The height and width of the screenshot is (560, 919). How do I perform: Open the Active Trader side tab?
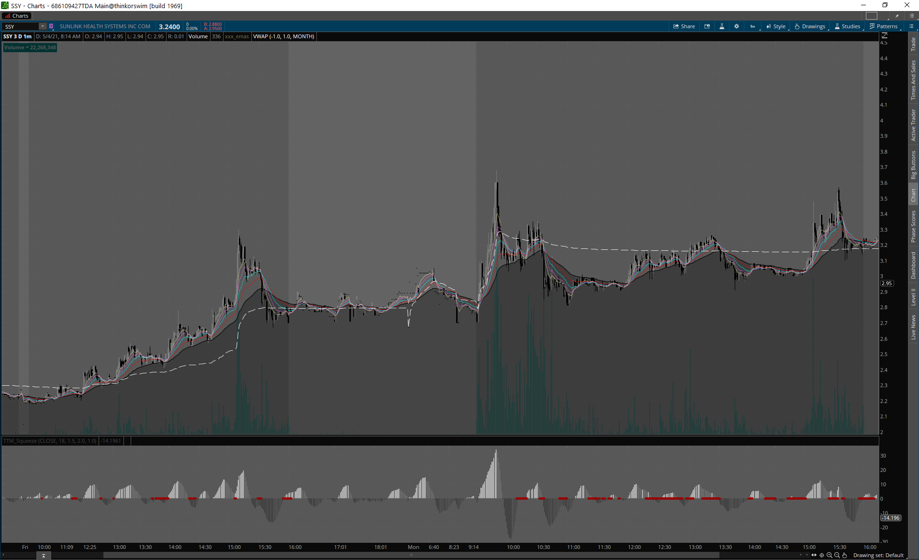point(913,125)
